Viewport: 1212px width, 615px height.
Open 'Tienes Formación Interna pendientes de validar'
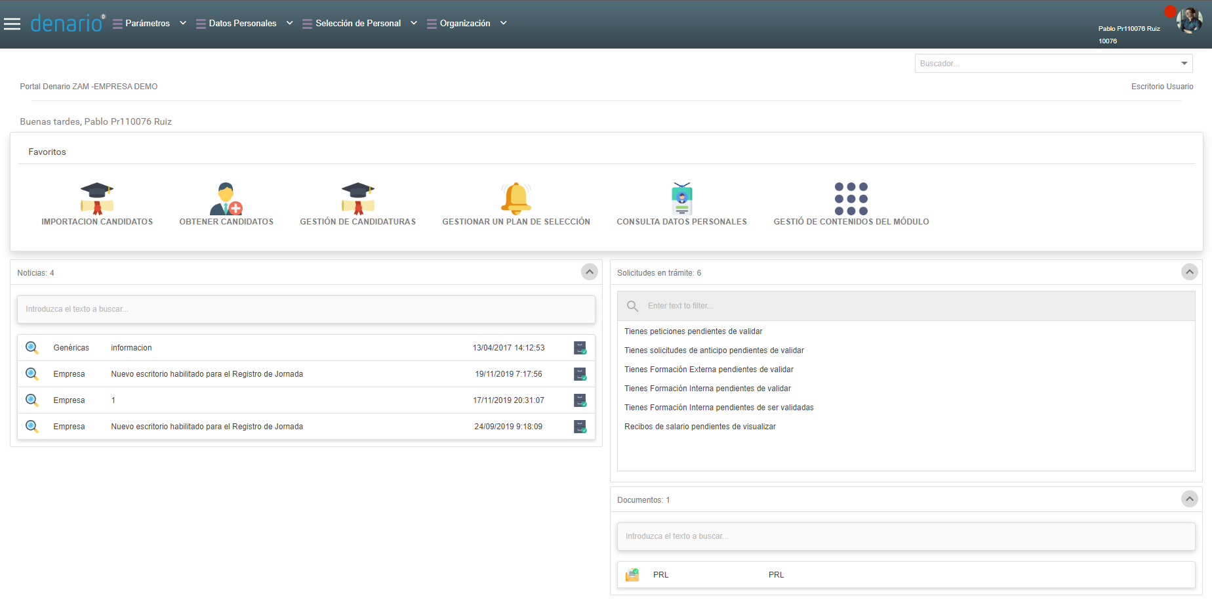708,389
